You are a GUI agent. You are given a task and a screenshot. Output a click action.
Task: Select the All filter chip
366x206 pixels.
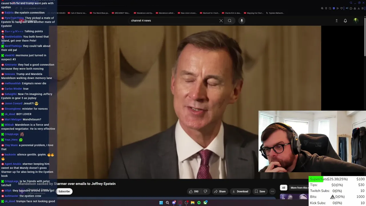click(x=283, y=188)
